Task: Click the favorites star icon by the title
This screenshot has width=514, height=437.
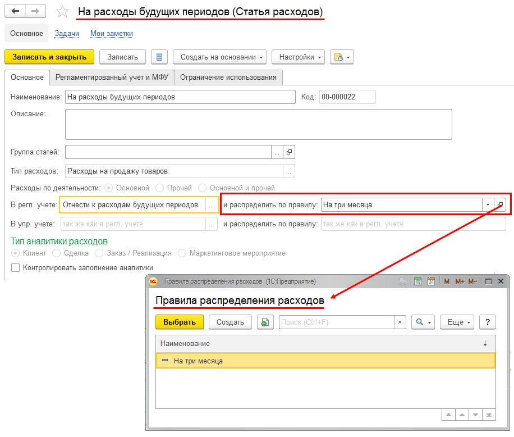Action: click(x=63, y=12)
